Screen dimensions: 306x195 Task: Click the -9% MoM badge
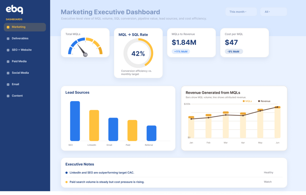234,52
